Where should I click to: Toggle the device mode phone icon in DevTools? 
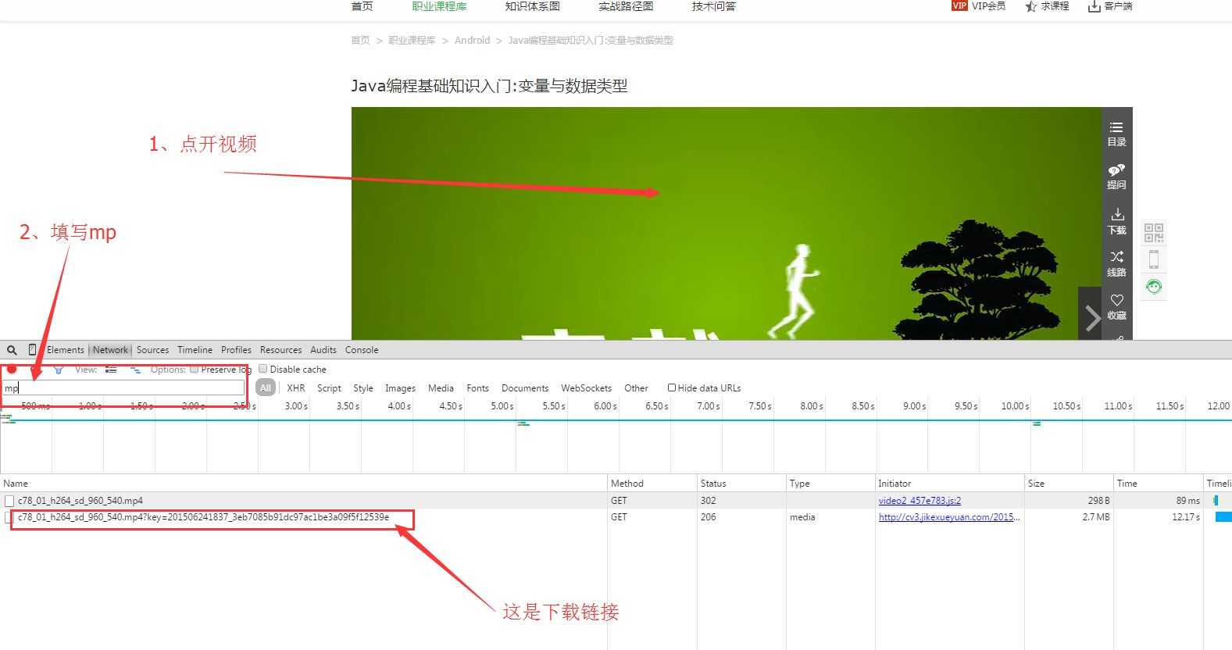click(32, 349)
